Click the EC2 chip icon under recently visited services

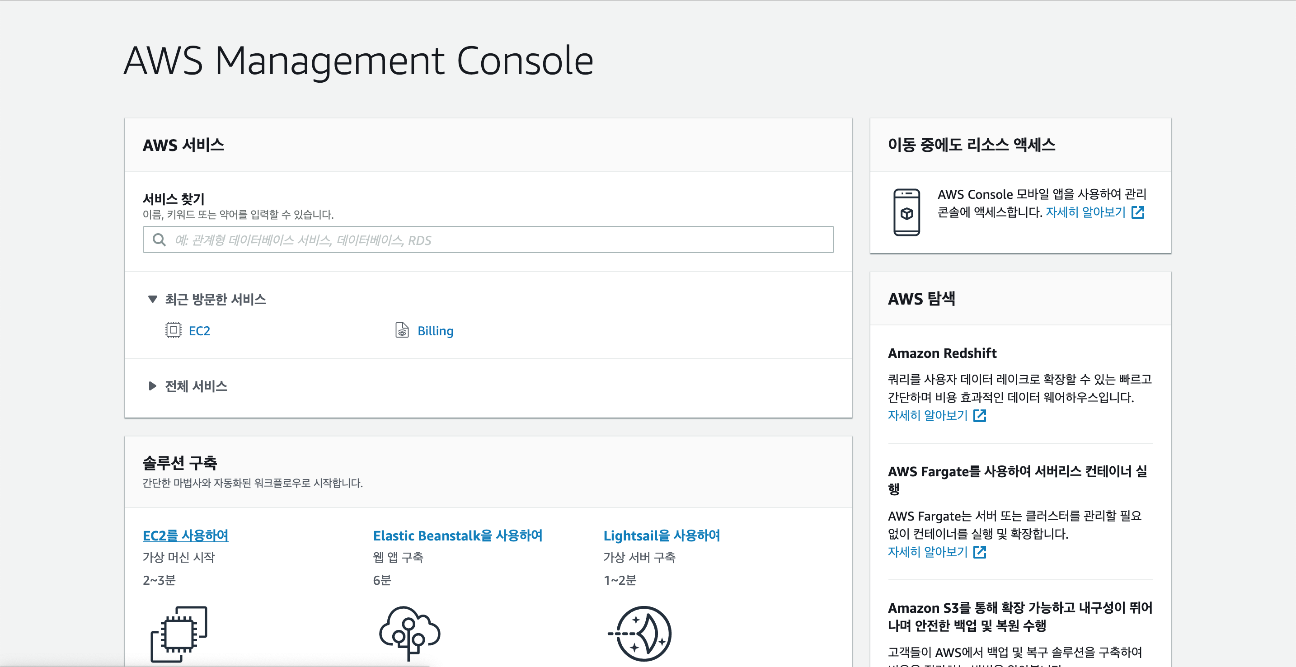pos(173,330)
